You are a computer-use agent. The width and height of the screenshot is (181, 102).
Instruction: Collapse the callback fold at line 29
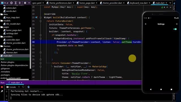(x=40, y=39)
